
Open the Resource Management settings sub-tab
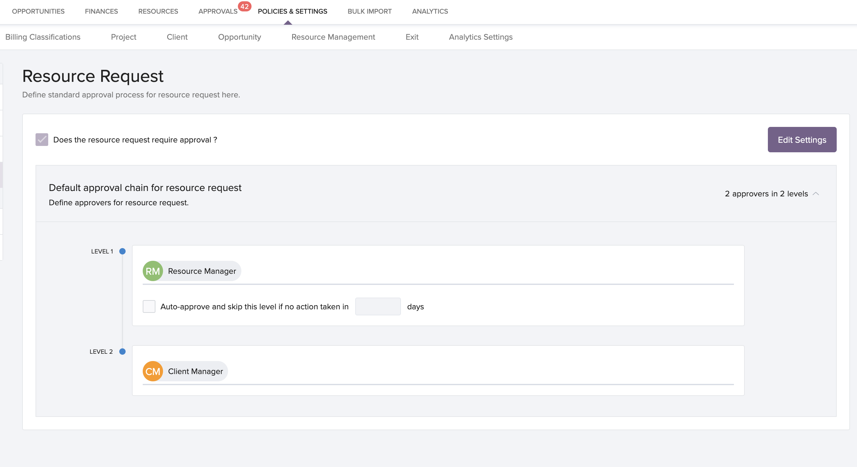coord(333,37)
